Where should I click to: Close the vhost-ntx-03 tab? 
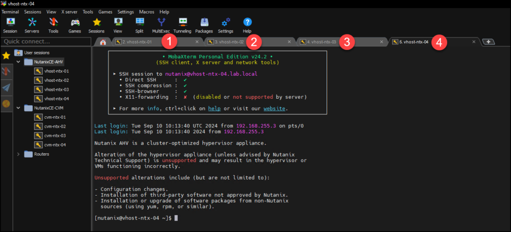pyautogui.click(x=382, y=42)
